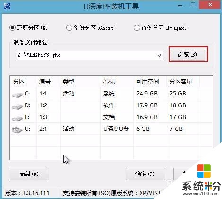The height and width of the screenshot is (199, 222).
Task: Close the window with the red X
Action: coord(210,5)
